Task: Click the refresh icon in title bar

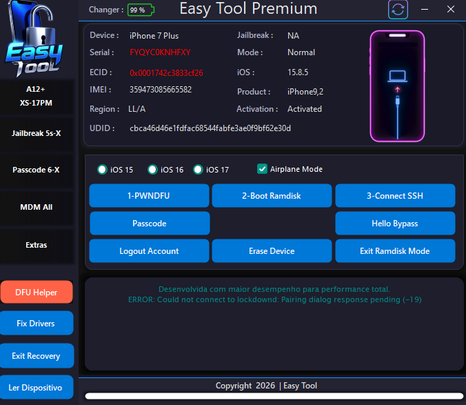Action: (398, 10)
